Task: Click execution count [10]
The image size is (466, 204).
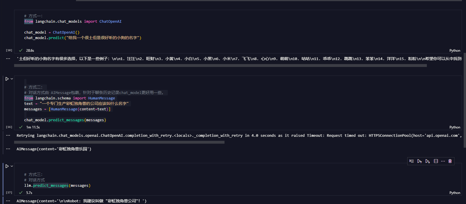Action: click(9, 50)
